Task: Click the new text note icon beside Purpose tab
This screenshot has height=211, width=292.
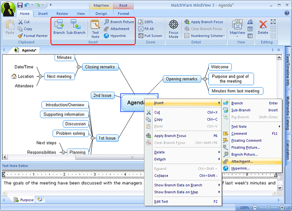Action: tap(40, 200)
